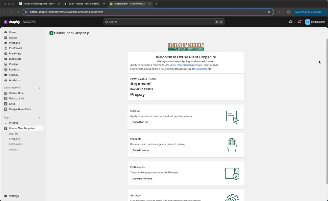This screenshot has width=328, height=201.
Task: Click the fulfillment package illustration
Action: tap(232, 173)
